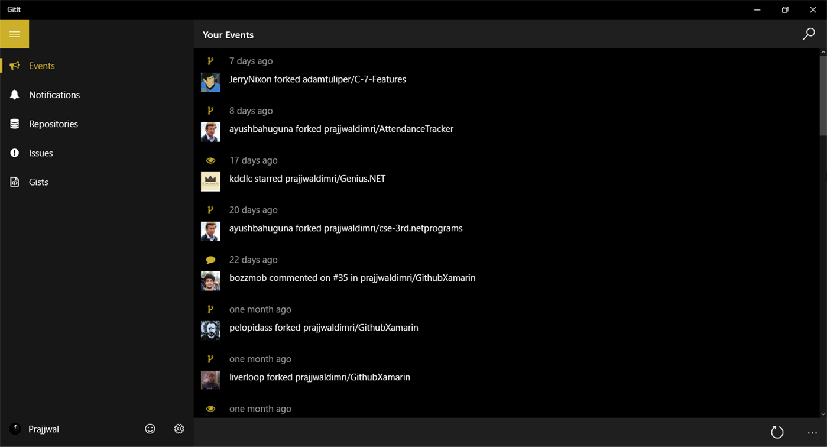Click the Prajjwal profile name
The height and width of the screenshot is (447, 827).
[x=44, y=429]
